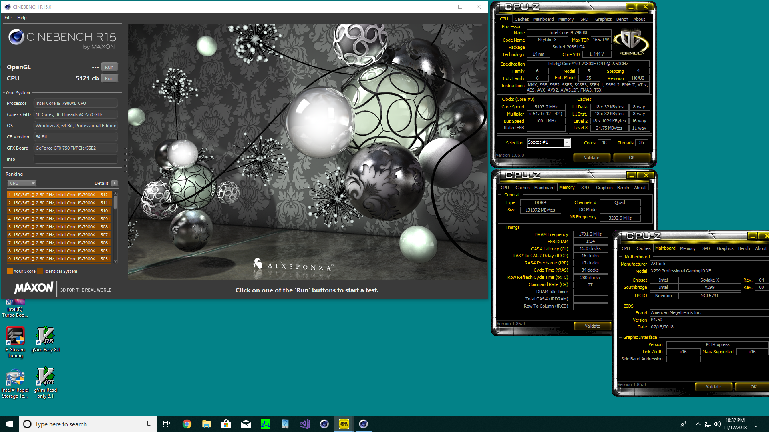Image resolution: width=769 pixels, height=432 pixels.
Task: Run the CPU benchmark
Action: 109,78
